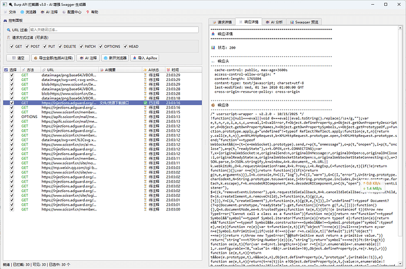
Task: Switch to the Swagger 预览 tab
Action: (304, 22)
